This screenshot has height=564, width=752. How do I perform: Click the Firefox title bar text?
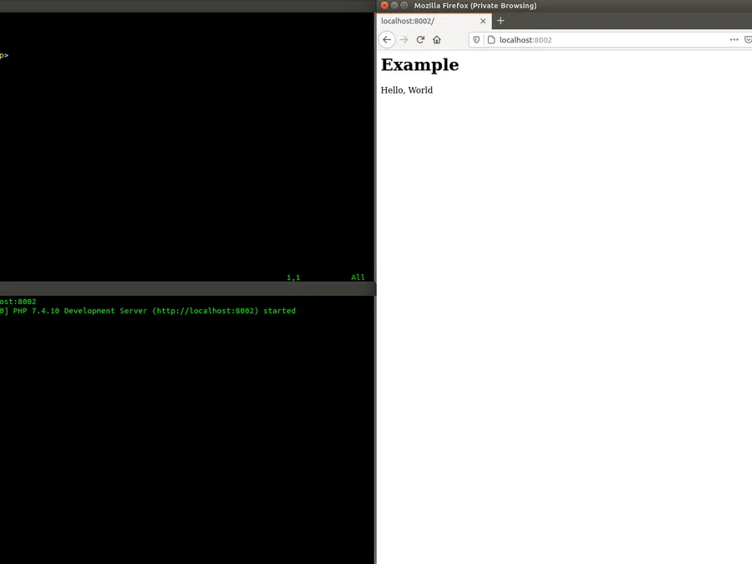click(x=475, y=6)
